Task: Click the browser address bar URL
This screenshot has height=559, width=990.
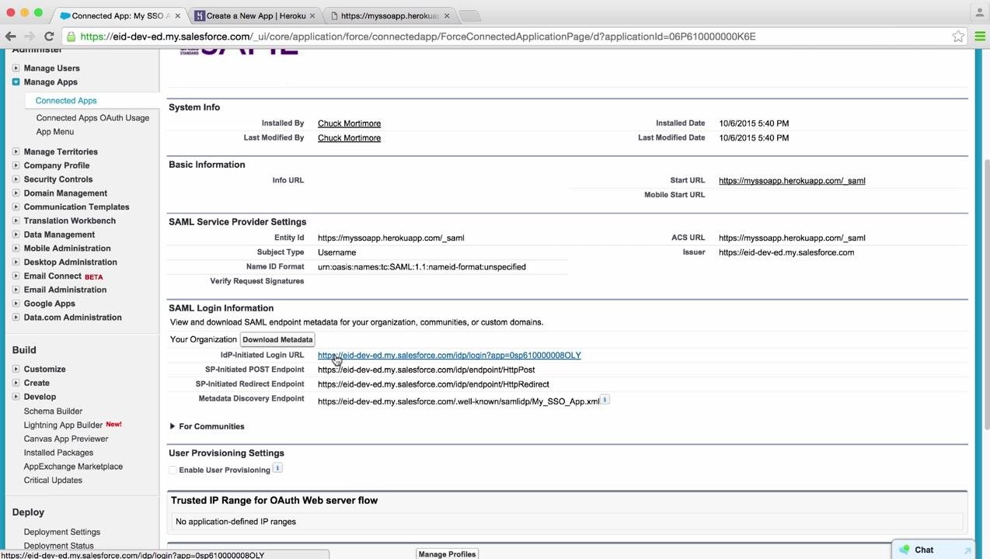Action: (x=417, y=36)
